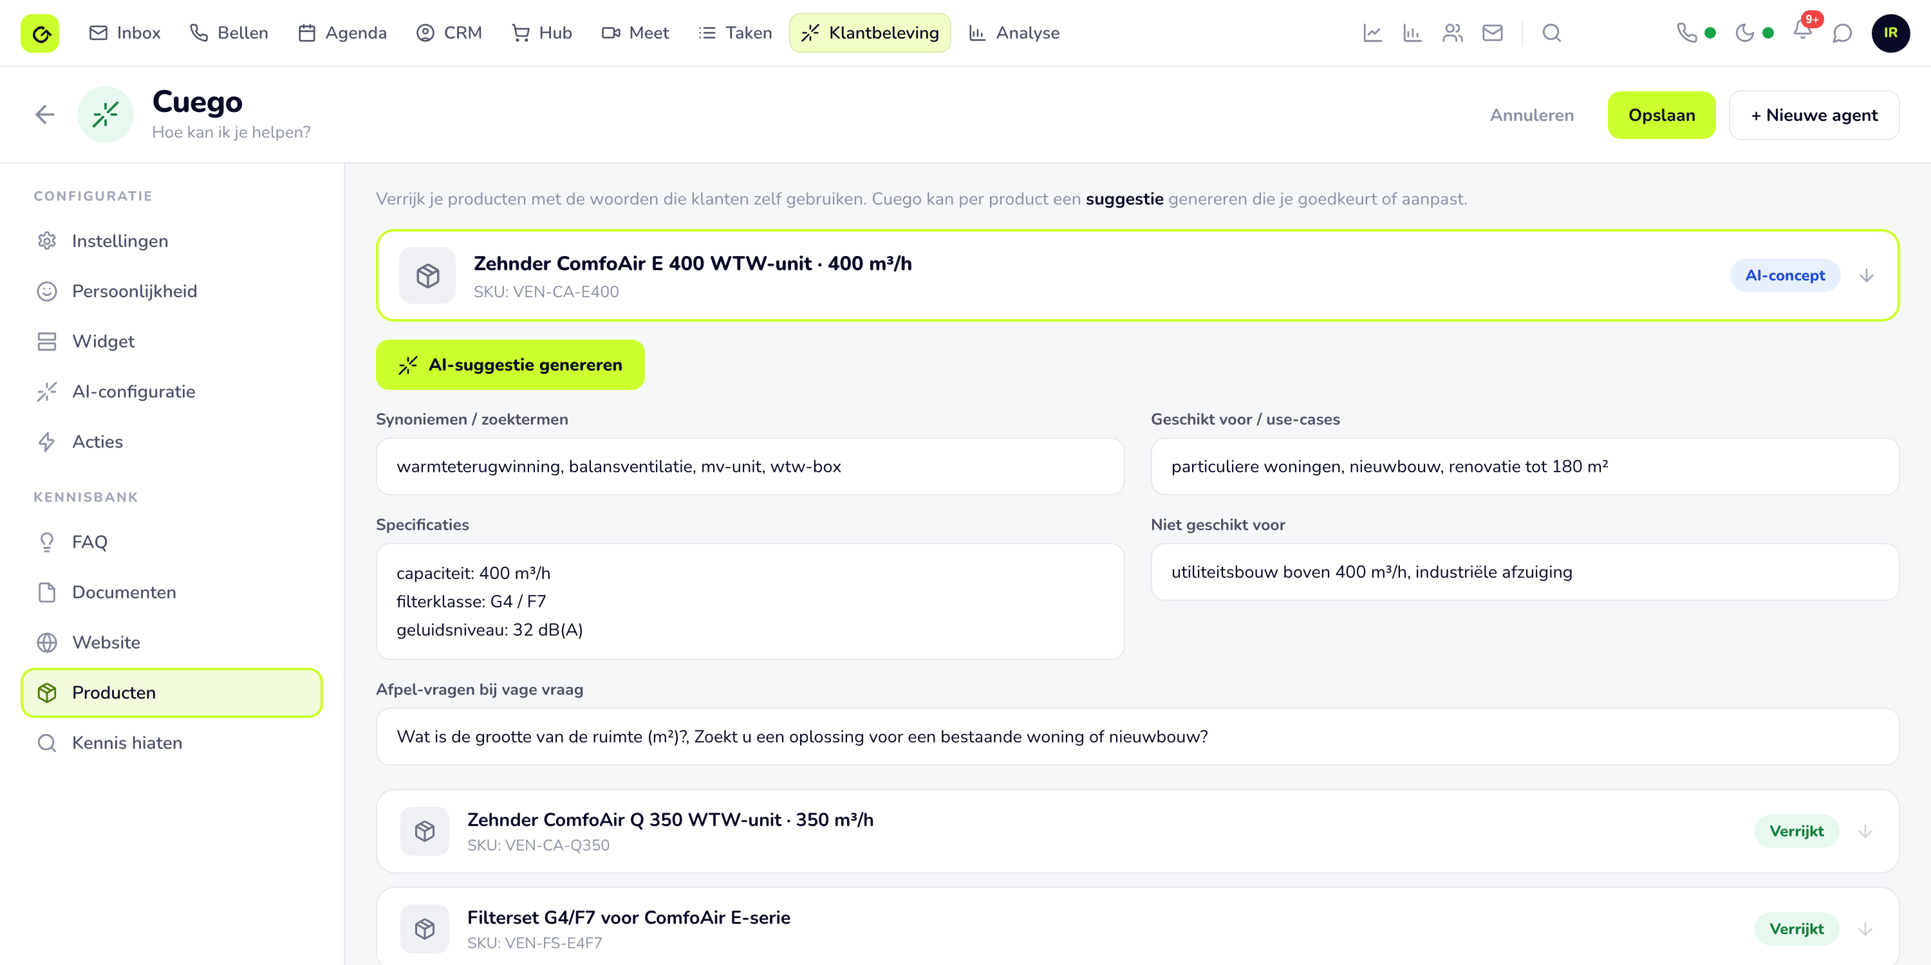The width and height of the screenshot is (1931, 965).
Task: Open the Hub section
Action: [x=541, y=33]
